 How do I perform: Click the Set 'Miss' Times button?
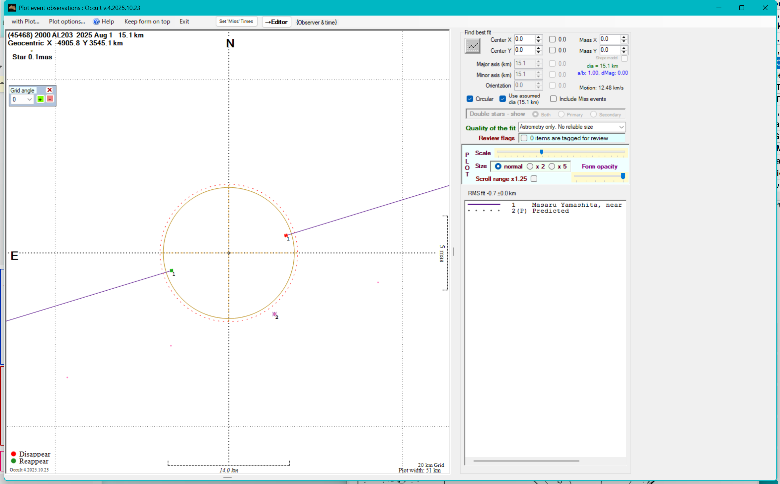coord(236,22)
